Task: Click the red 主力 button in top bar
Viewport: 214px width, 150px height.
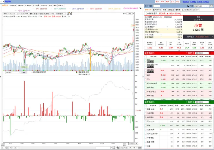Action: click(x=173, y=2)
